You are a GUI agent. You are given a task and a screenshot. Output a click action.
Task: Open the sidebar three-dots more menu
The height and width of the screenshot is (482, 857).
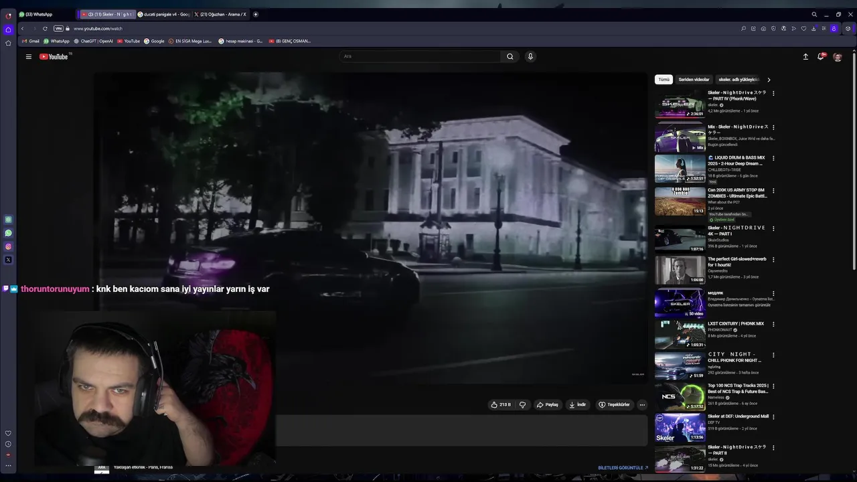(x=8, y=465)
